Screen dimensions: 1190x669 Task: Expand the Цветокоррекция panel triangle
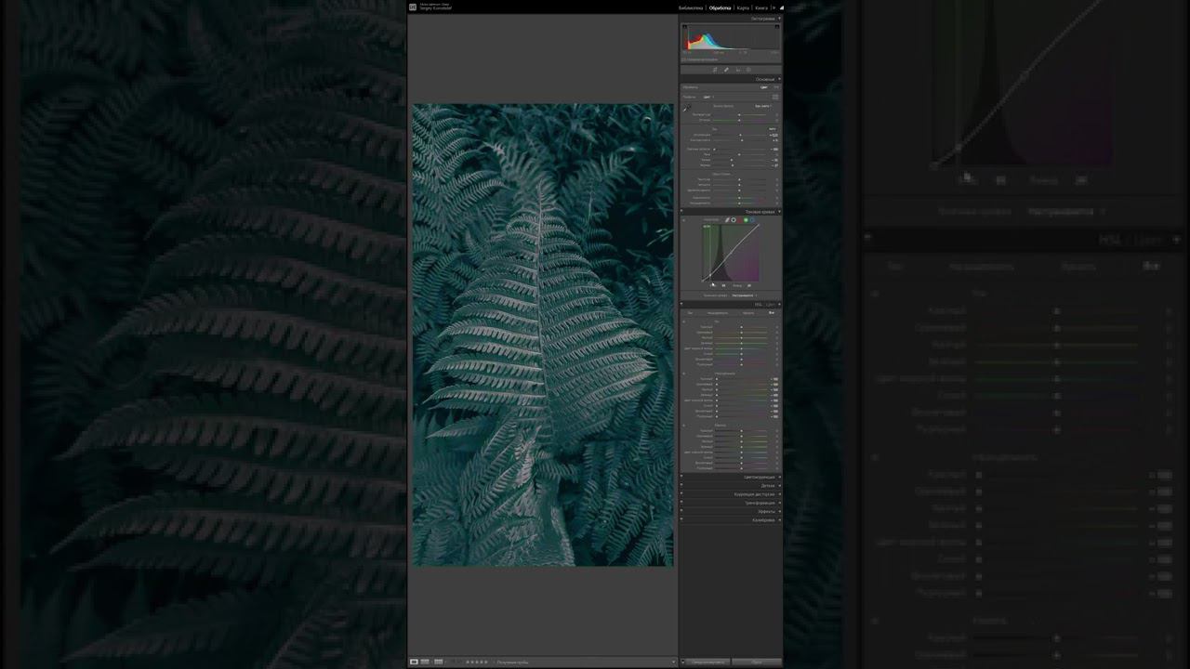[779, 477]
